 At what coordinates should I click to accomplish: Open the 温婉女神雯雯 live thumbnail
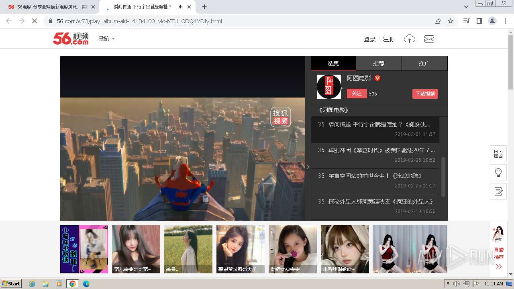tap(293, 249)
